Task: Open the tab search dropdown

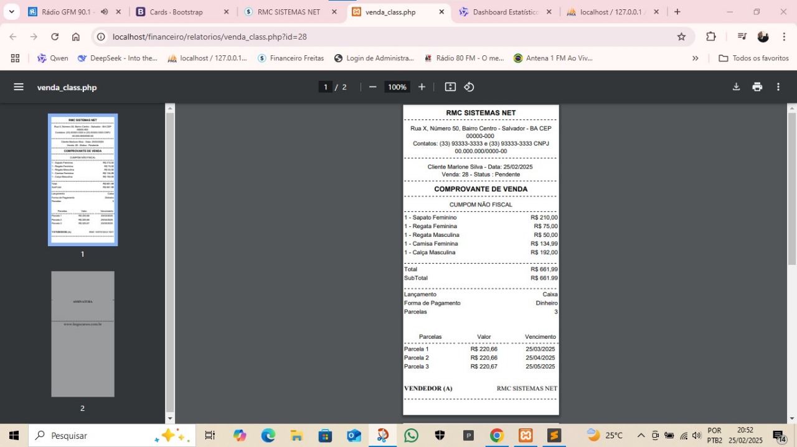Action: (11, 12)
